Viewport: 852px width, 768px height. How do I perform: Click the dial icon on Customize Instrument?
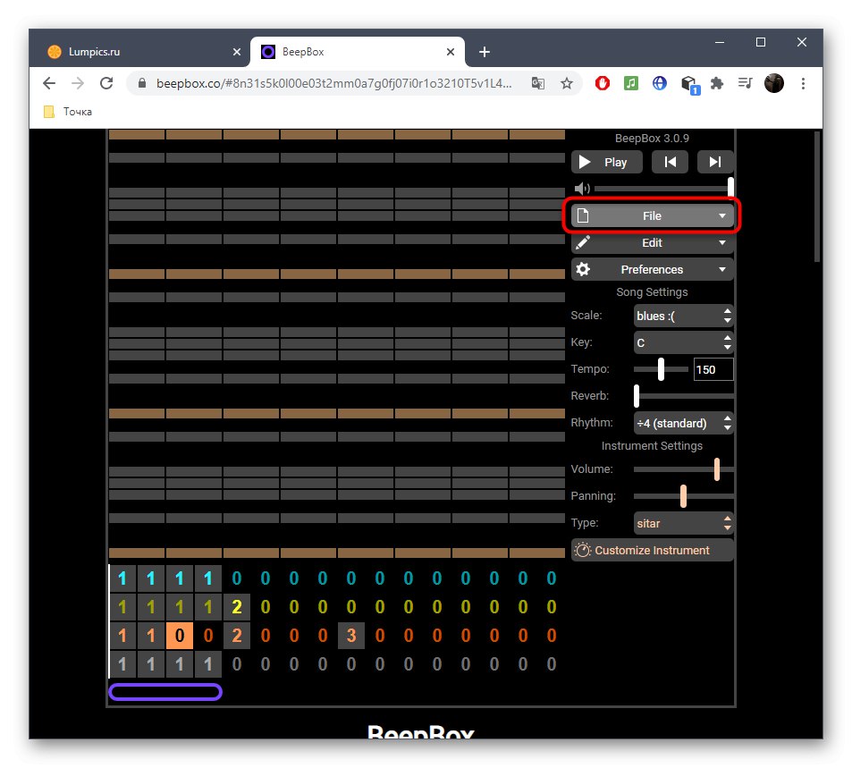583,550
